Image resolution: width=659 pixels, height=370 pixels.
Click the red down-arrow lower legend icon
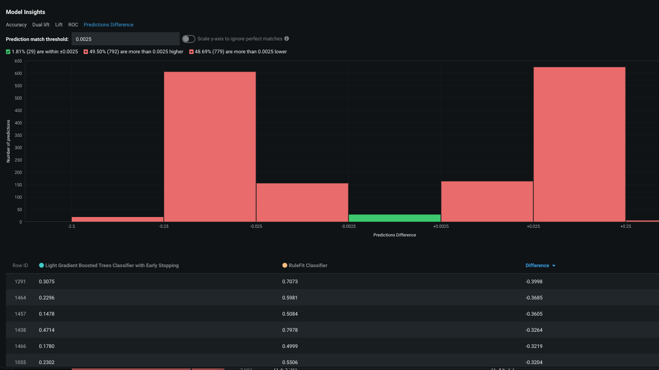[191, 52]
